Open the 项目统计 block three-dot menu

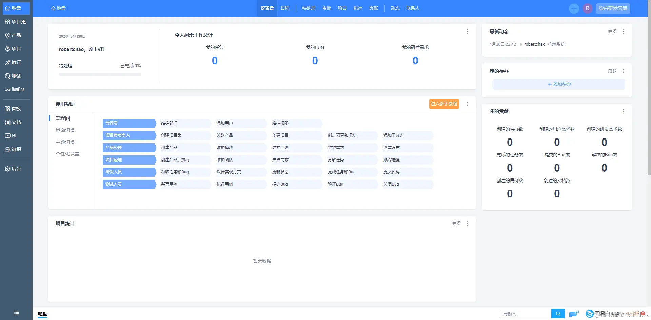(468, 223)
